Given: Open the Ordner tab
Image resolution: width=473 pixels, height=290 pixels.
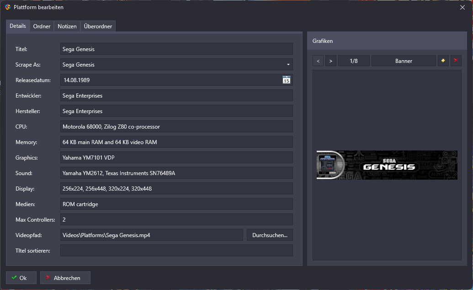Looking at the screenshot, I should coord(42,26).
